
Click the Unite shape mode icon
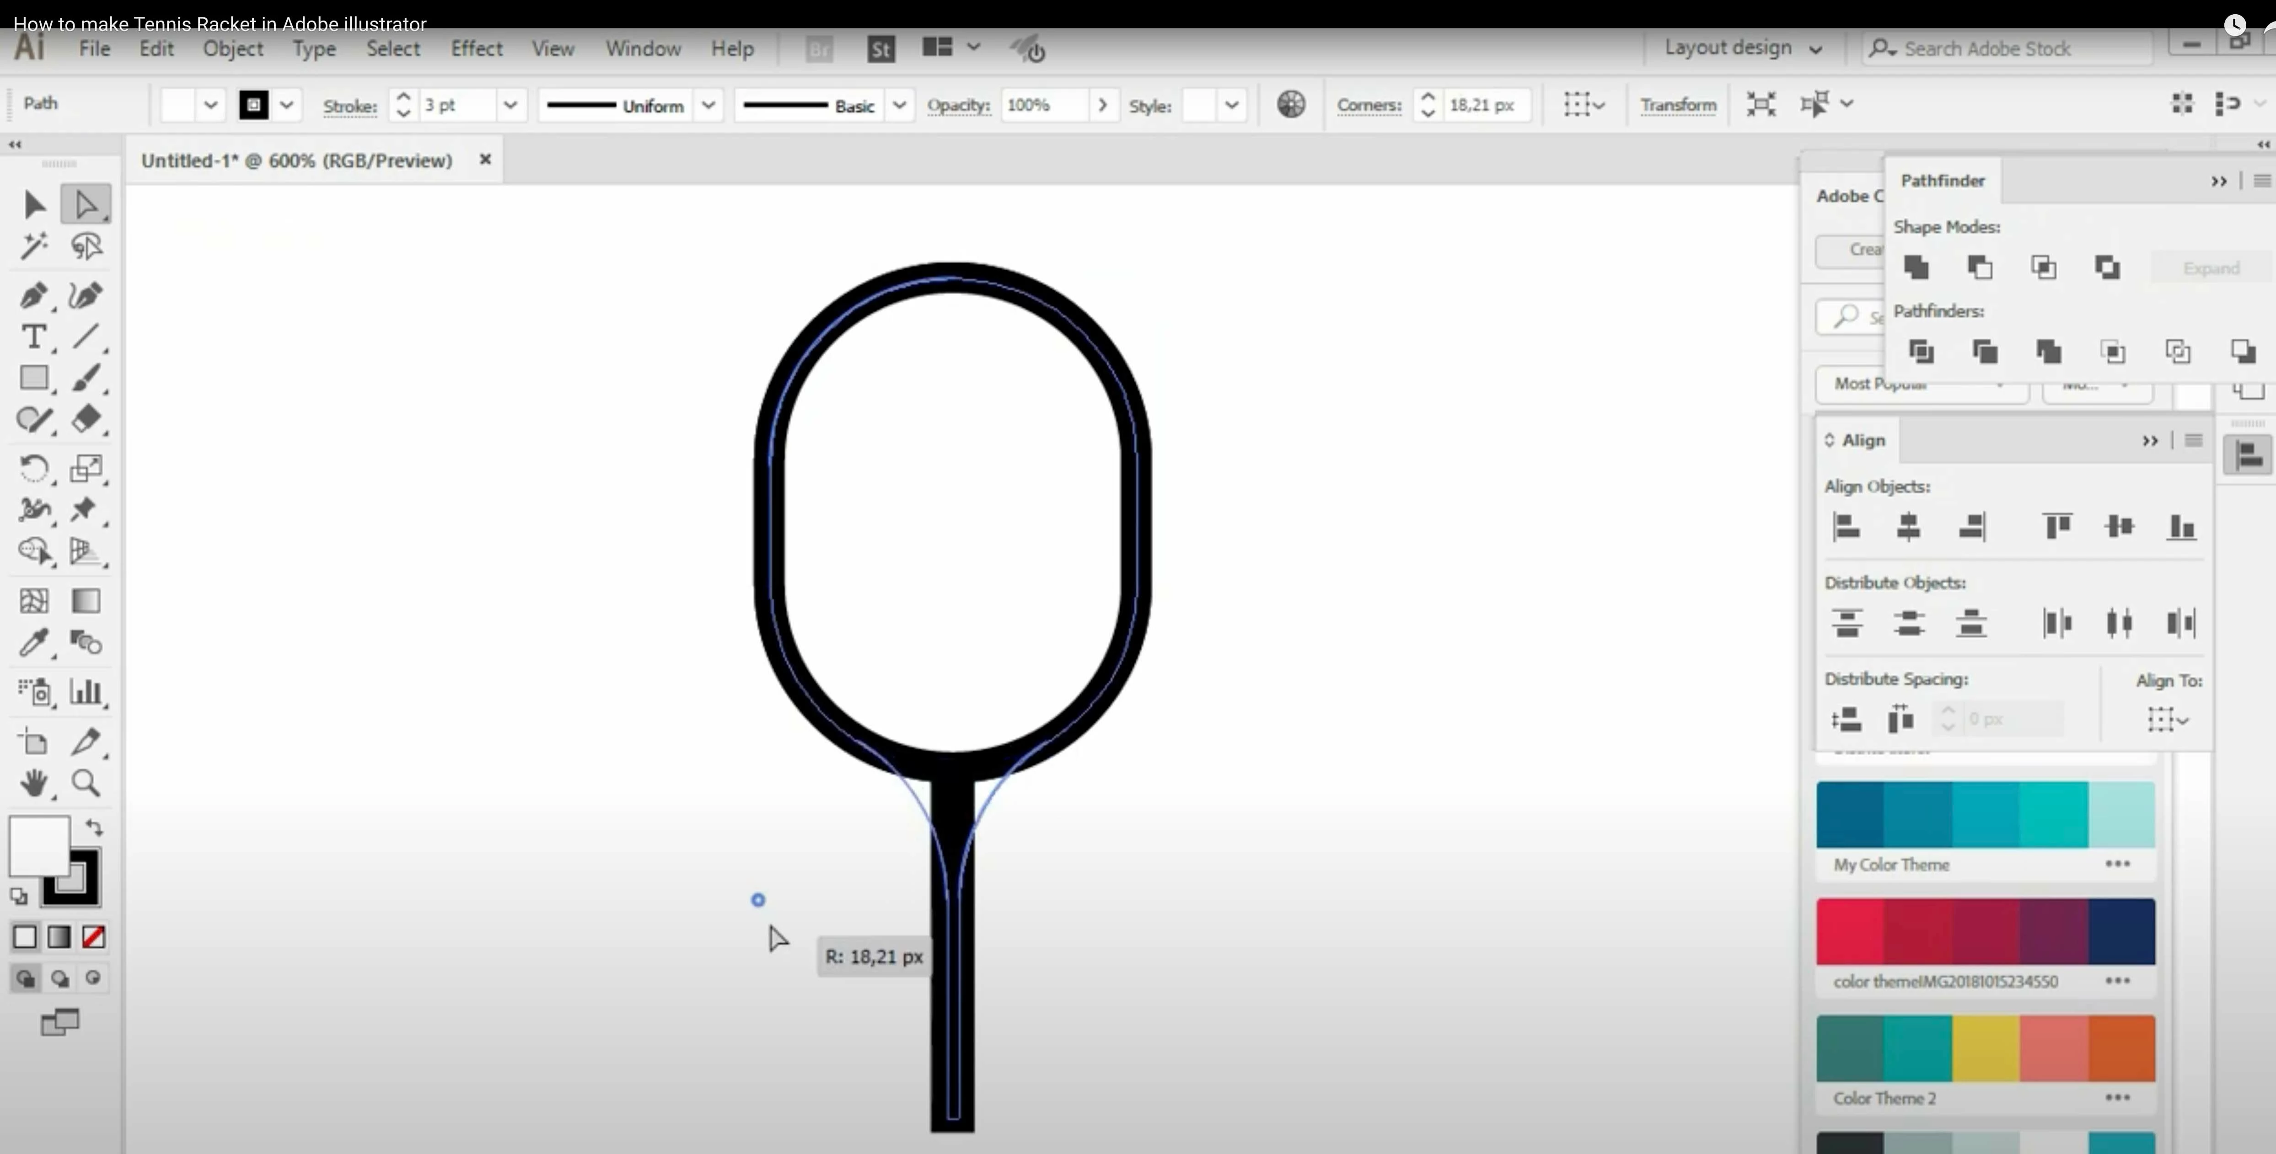coord(1916,267)
